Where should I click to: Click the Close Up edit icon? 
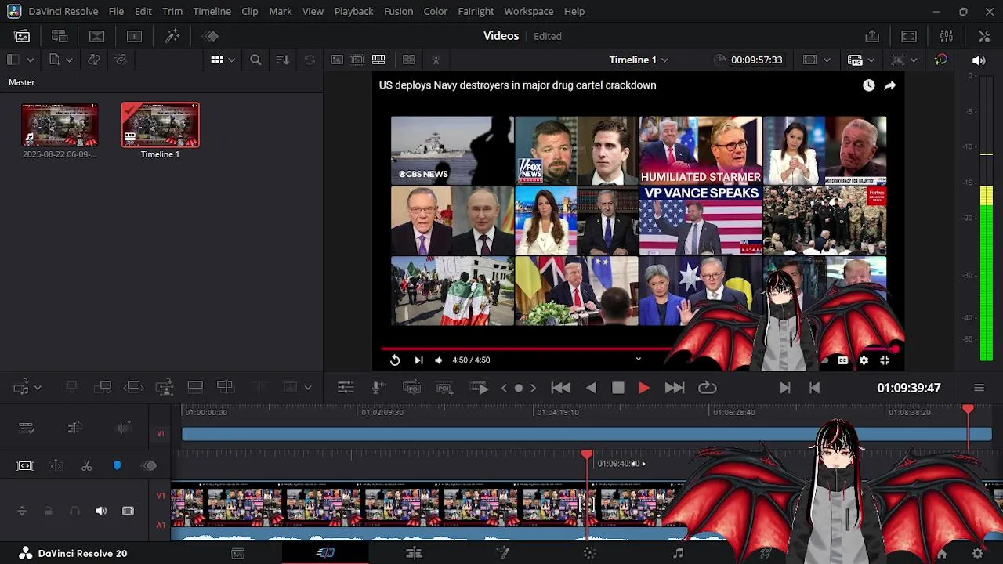(165, 387)
